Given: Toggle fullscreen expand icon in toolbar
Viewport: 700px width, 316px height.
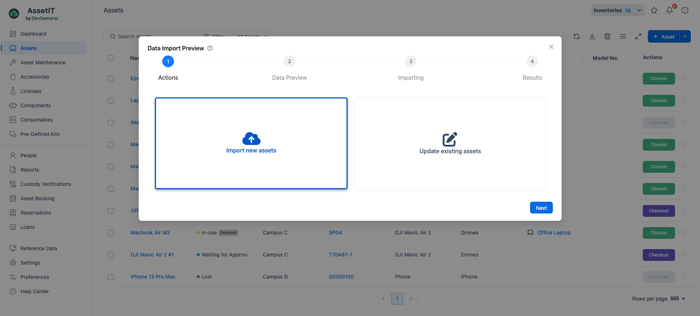Looking at the screenshot, I should click(638, 36).
